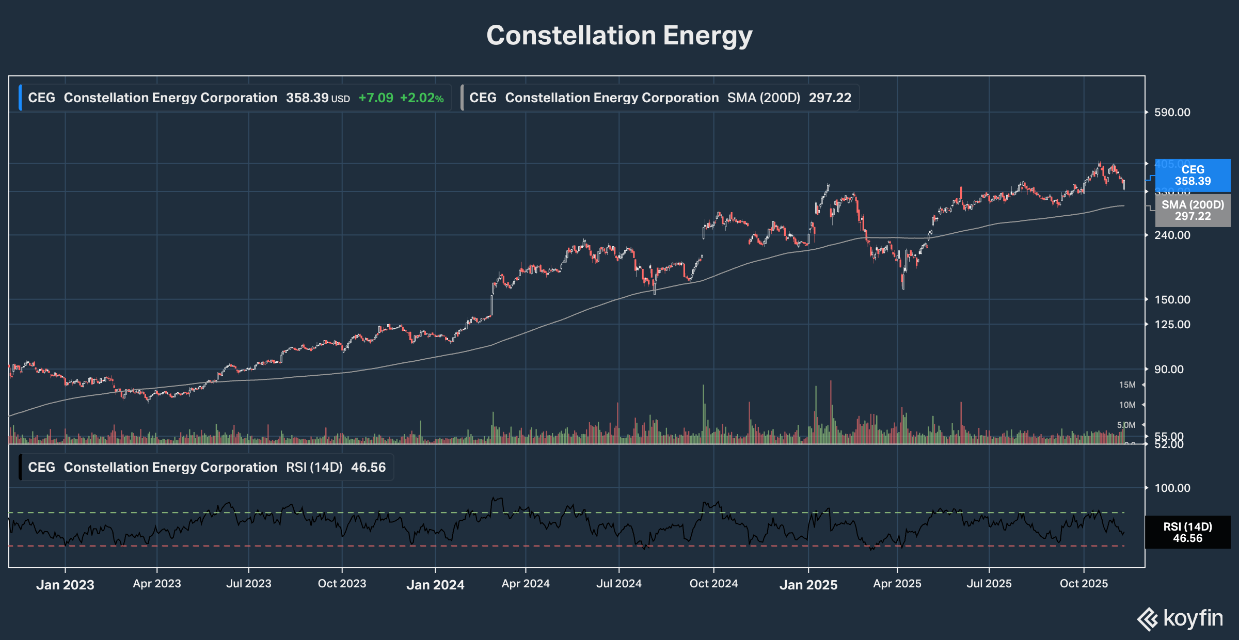Click the Oct 2025 date axis label
Viewport: 1239px width, 640px height.
pyautogui.click(x=1084, y=584)
